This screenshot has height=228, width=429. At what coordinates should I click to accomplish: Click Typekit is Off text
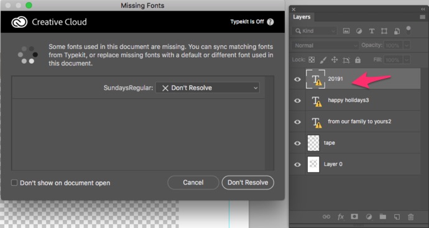click(247, 22)
